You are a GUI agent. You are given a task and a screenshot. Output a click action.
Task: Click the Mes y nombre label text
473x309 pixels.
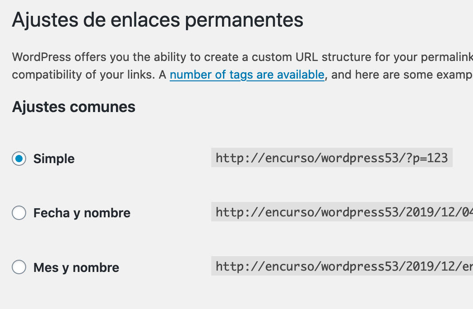76,267
